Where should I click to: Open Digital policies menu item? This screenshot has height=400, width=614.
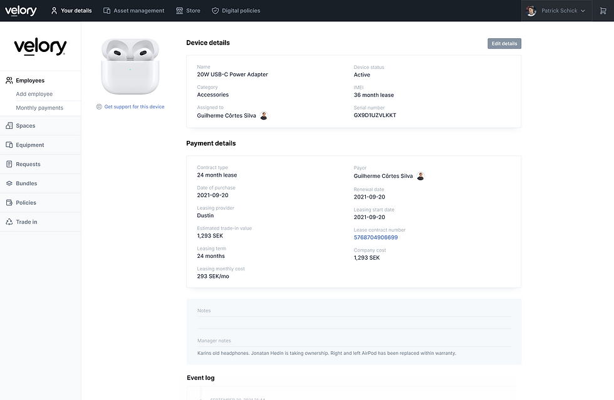click(x=236, y=11)
